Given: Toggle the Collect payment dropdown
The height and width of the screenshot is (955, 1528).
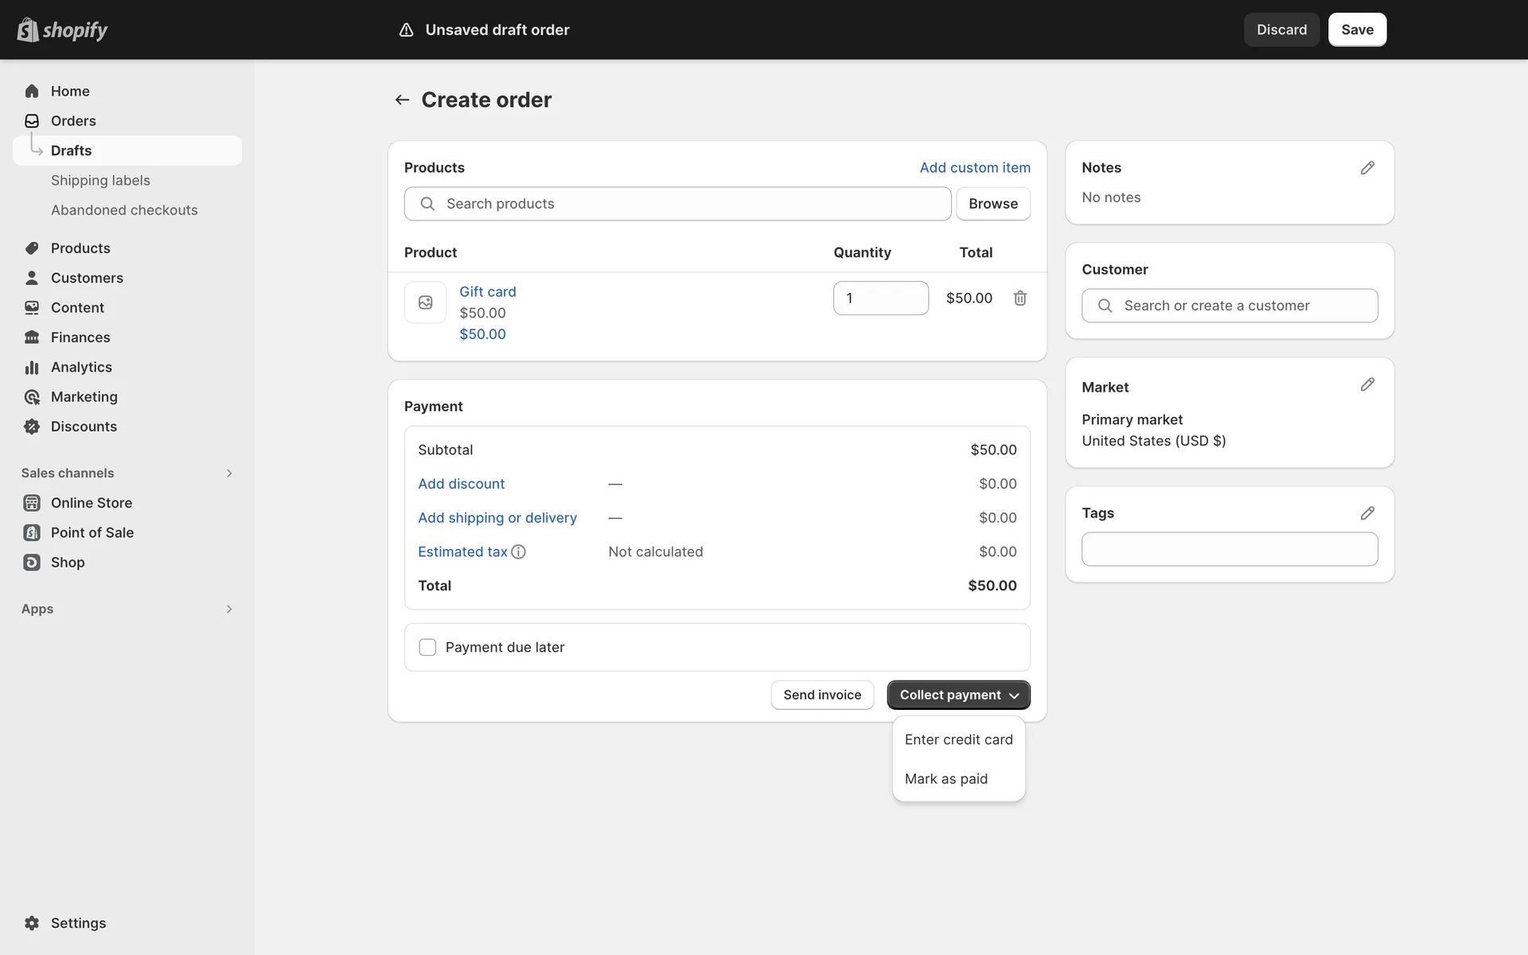Looking at the screenshot, I should (958, 695).
